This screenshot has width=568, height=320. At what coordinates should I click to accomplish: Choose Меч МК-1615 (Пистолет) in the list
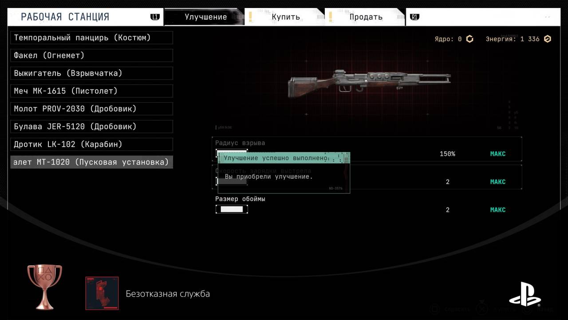coord(91,91)
